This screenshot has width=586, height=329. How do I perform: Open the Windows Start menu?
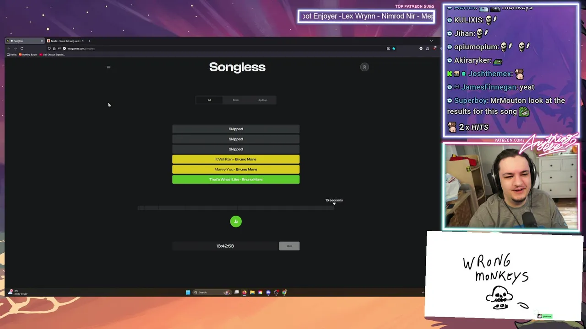point(188,292)
